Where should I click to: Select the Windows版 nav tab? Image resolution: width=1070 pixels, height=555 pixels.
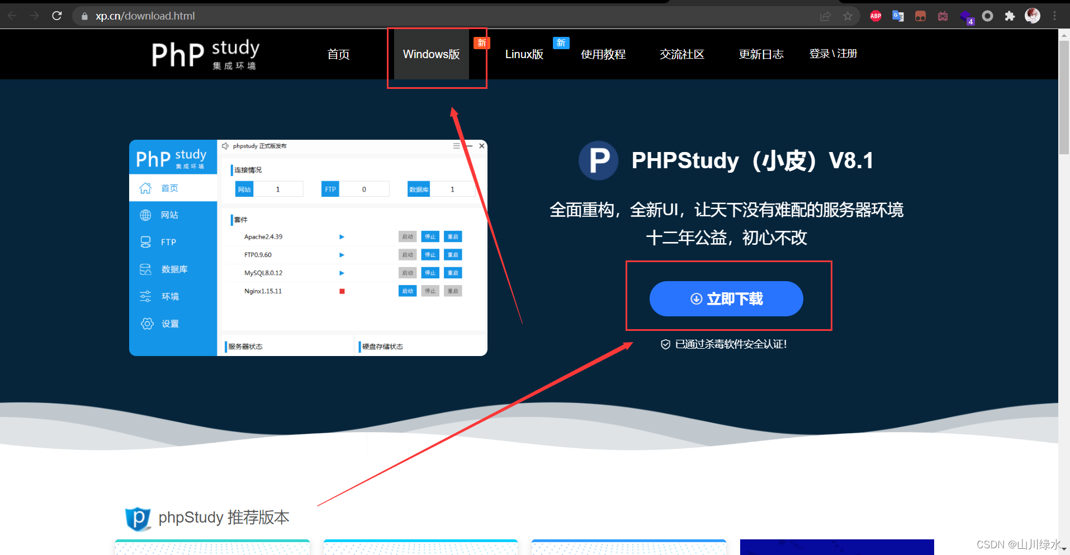pos(432,54)
